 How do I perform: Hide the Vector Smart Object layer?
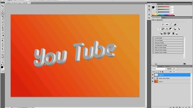click(153, 78)
